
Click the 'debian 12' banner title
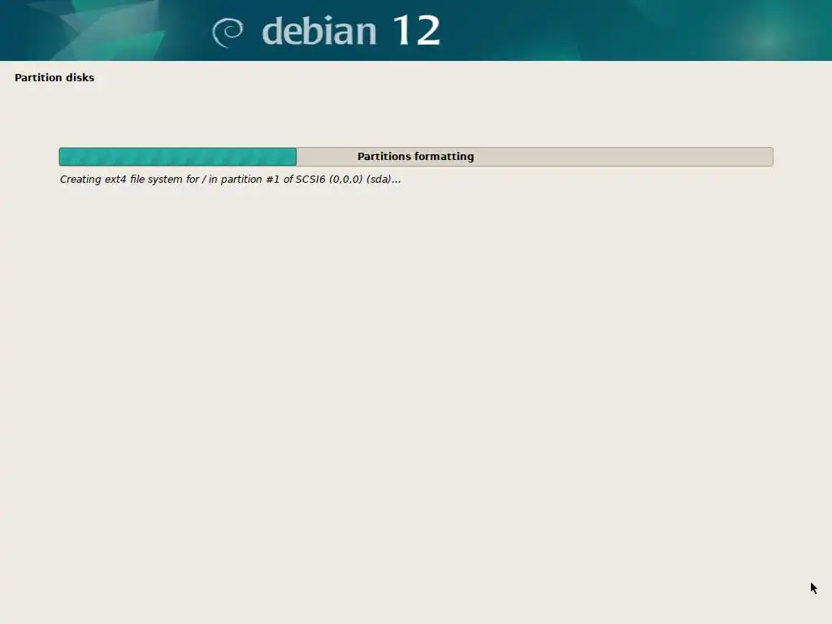click(351, 30)
